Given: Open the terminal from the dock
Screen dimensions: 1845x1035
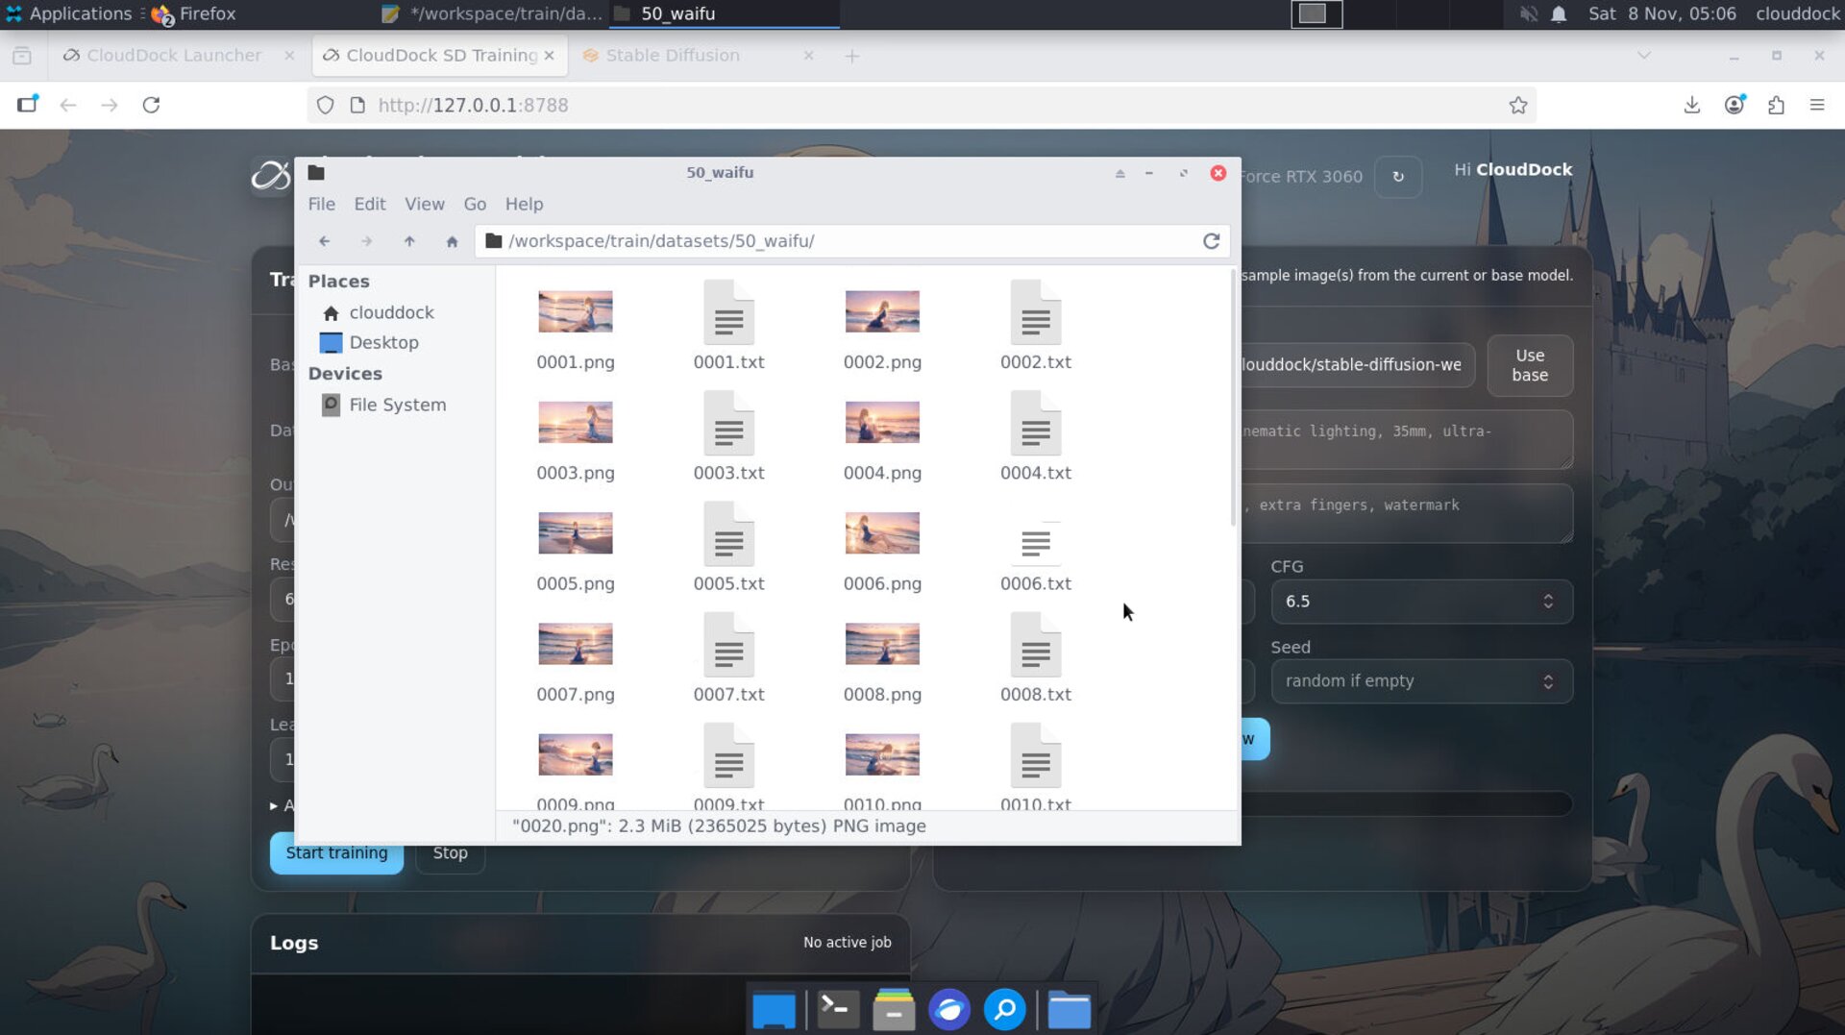Looking at the screenshot, I should (x=837, y=1010).
